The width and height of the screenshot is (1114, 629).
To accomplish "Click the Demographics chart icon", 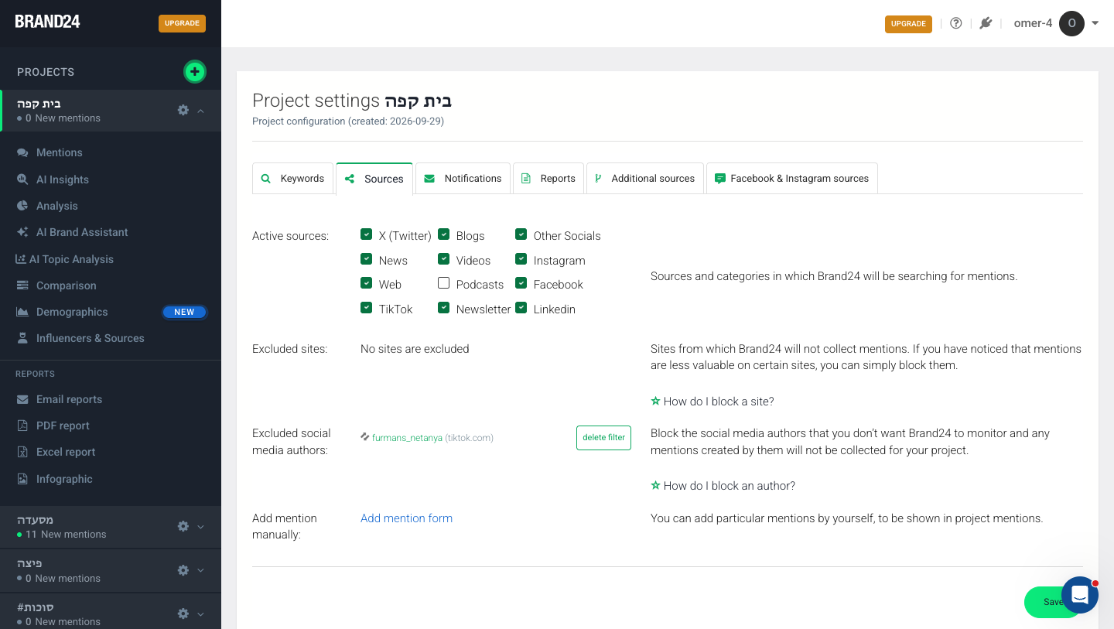I will [22, 312].
